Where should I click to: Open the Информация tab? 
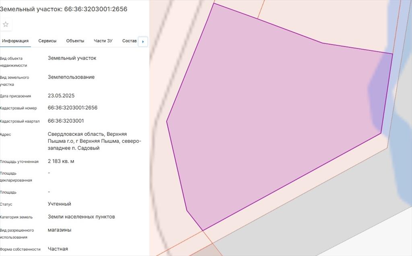(x=15, y=41)
